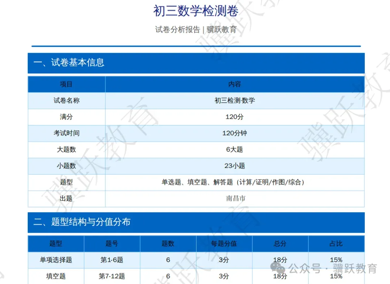This screenshot has width=390, height=284.
Task: Click the 第1-6题 cell
Action: tap(112, 260)
